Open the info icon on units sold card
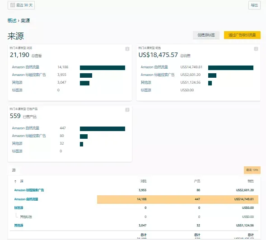The image size is (266, 240). [127, 110]
